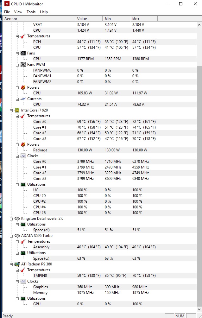The width and height of the screenshot is (202, 318).
Task: Click the vertical scrollbar thumb
Action: [199, 187]
